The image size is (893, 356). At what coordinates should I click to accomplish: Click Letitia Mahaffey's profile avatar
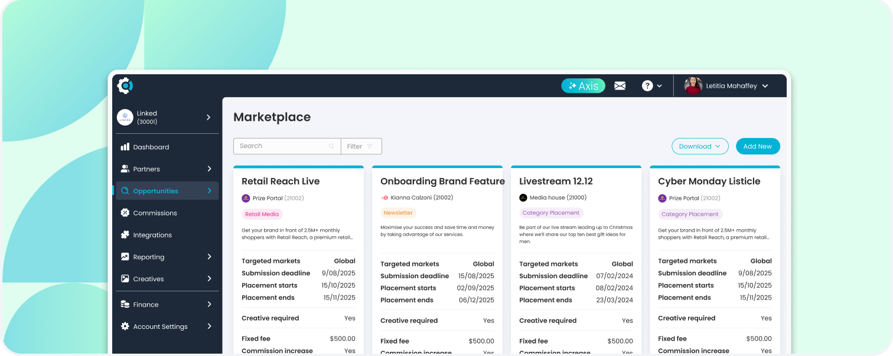coord(693,86)
